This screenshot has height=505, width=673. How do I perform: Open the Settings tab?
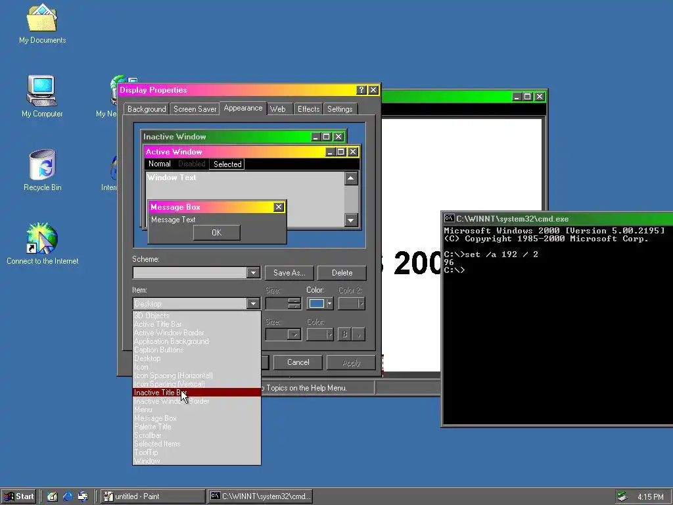coord(340,109)
